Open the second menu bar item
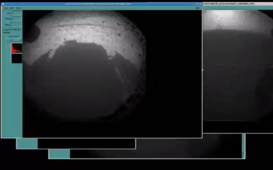Viewport: 273px width, 170px height. [x=12, y=8]
